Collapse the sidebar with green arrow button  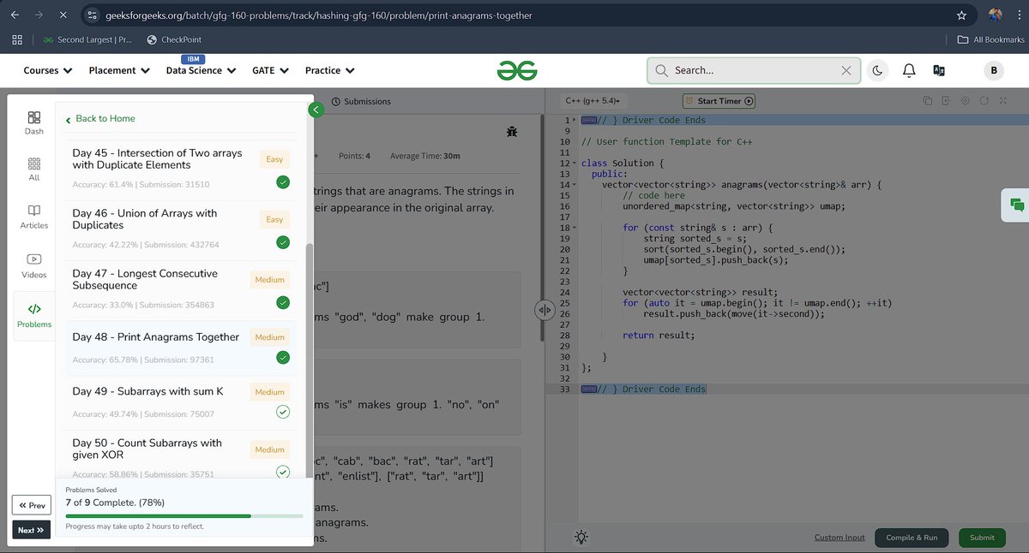coord(316,110)
